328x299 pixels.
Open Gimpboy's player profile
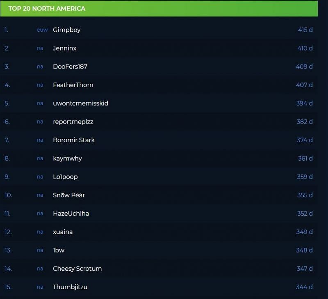click(x=66, y=30)
